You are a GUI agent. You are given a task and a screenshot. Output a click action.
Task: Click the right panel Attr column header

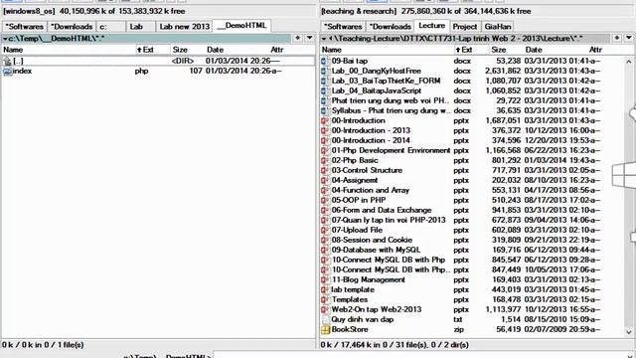pyautogui.click(x=595, y=50)
